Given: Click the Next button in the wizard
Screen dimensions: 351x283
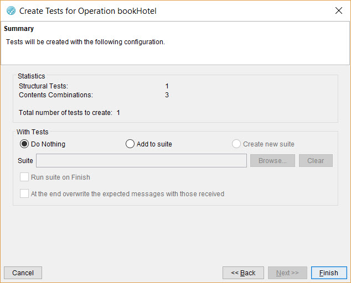Looking at the screenshot, I should tap(287, 273).
